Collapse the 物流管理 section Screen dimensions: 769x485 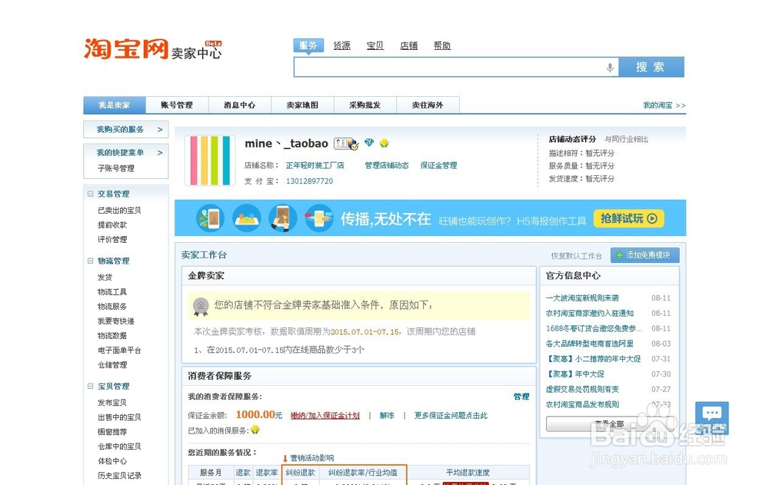click(90, 261)
